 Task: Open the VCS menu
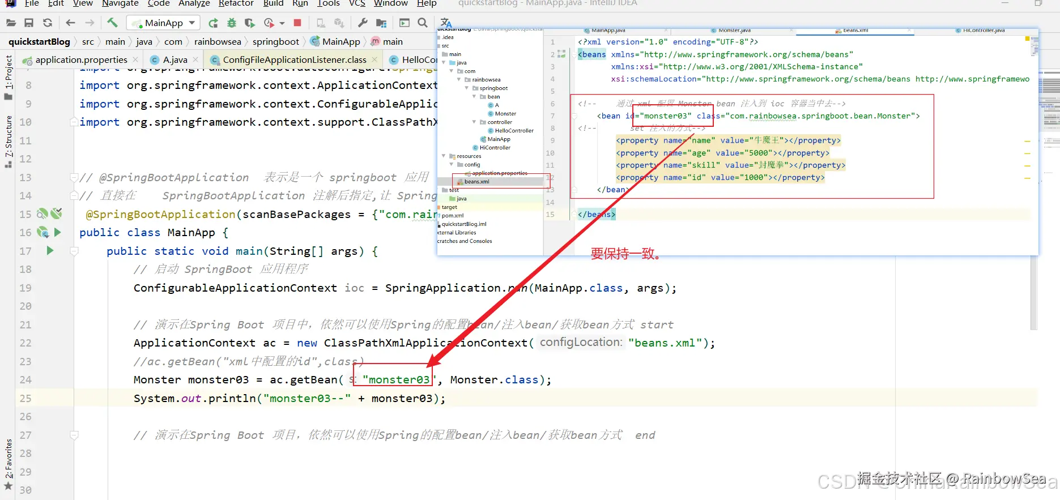click(357, 3)
